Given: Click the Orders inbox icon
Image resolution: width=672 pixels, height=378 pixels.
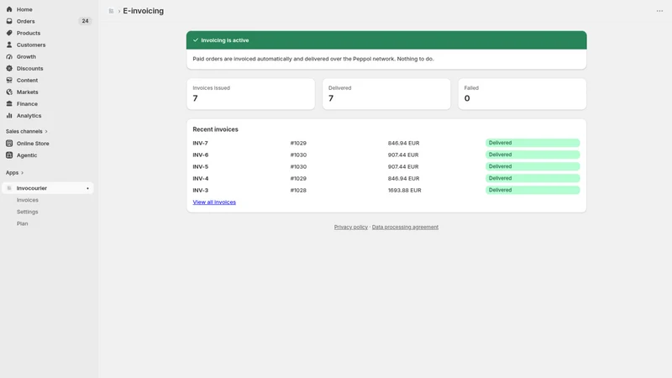Looking at the screenshot, I should tap(9, 21).
